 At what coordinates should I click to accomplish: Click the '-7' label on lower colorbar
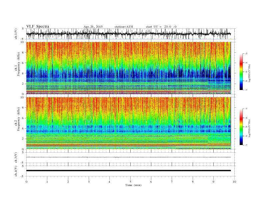click(x=246, y=145)
